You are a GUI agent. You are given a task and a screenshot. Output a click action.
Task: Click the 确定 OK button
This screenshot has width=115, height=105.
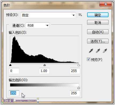point(98,15)
